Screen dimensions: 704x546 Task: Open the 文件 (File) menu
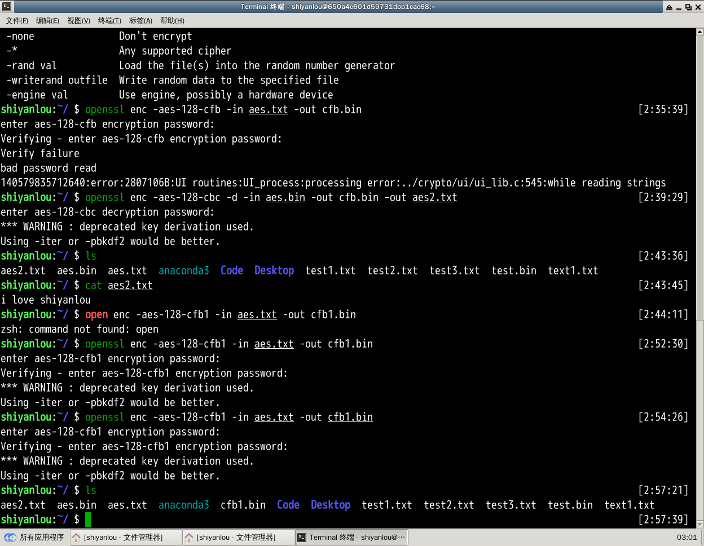(17, 21)
